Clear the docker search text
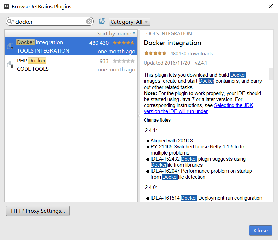Image resolution: width=278 pixels, height=240 pixels. pos(89,22)
